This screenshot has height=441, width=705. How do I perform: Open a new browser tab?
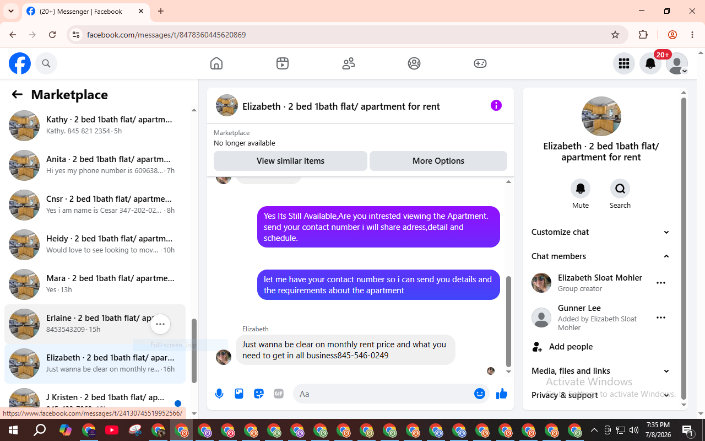click(x=161, y=11)
